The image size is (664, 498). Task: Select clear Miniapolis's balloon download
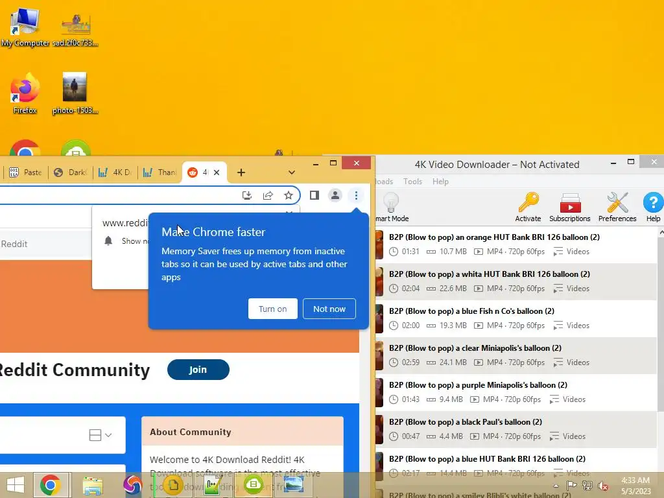(x=516, y=355)
